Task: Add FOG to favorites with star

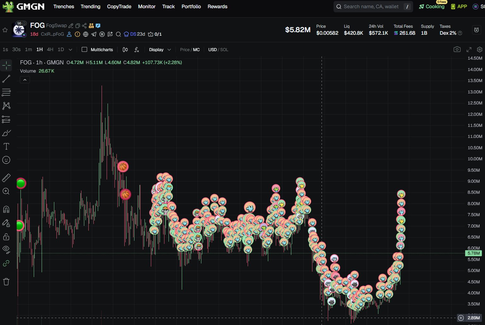Action: tap(5, 30)
